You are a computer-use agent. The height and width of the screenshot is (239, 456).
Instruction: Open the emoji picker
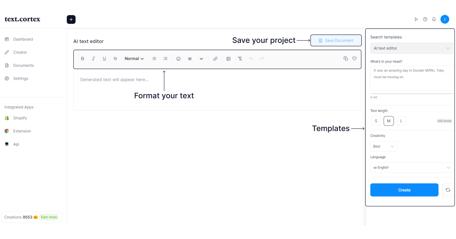click(x=178, y=59)
